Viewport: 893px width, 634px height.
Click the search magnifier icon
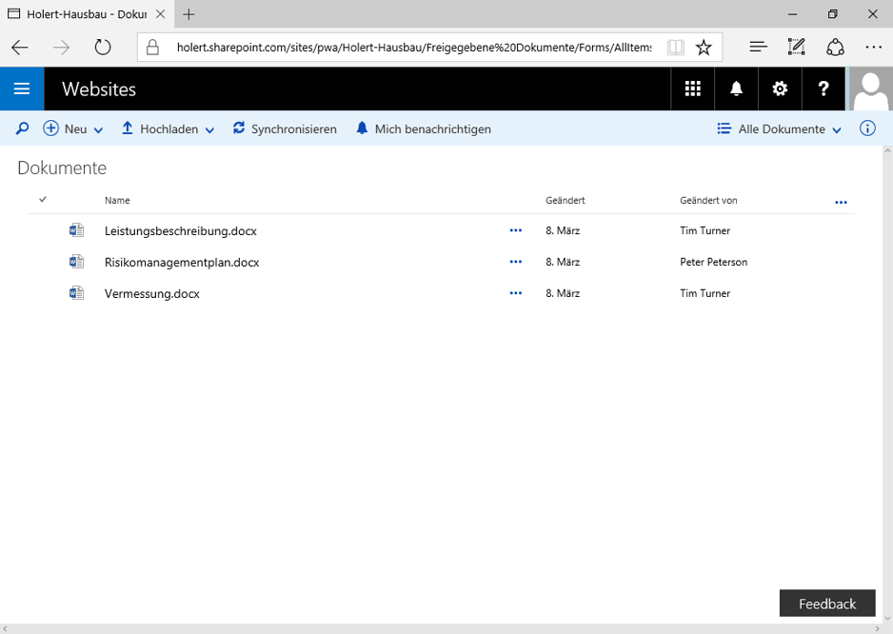point(22,129)
